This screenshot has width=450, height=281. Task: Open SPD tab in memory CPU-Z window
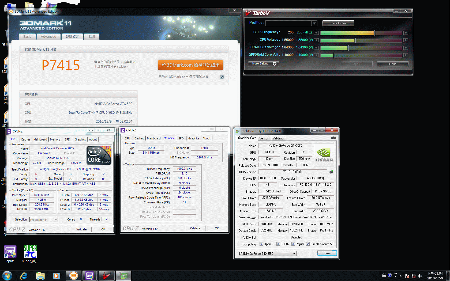coord(181,138)
